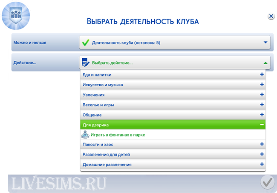Expand the 'Общение' category
This screenshot has width=277, height=193.
click(173, 115)
